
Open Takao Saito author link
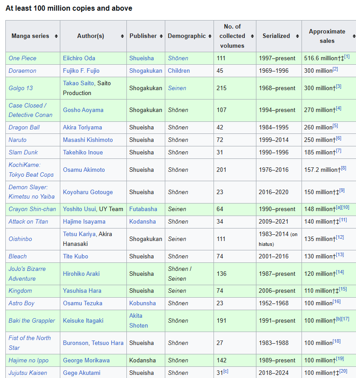(x=79, y=83)
